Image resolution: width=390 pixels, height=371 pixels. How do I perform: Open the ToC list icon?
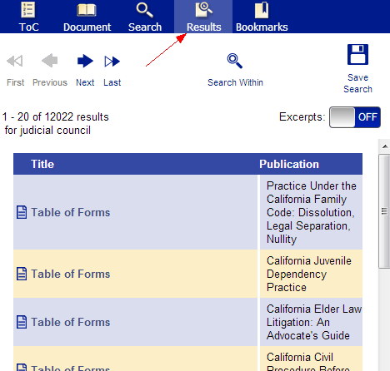coord(28,10)
